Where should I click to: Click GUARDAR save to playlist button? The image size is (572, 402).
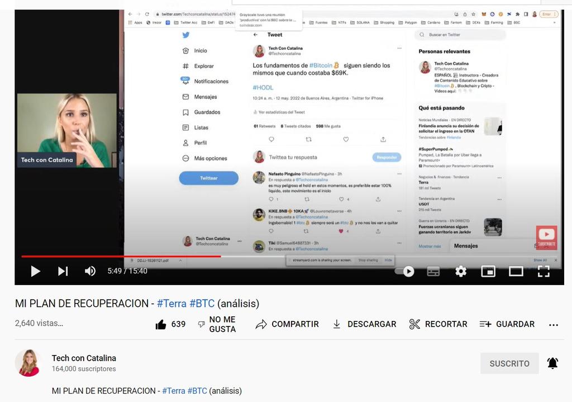(507, 324)
